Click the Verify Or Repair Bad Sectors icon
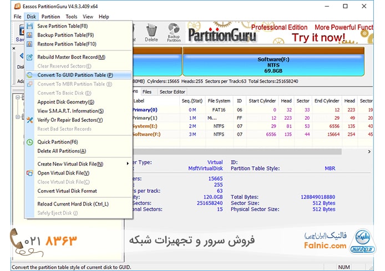385x271 pixels. (x=30, y=120)
